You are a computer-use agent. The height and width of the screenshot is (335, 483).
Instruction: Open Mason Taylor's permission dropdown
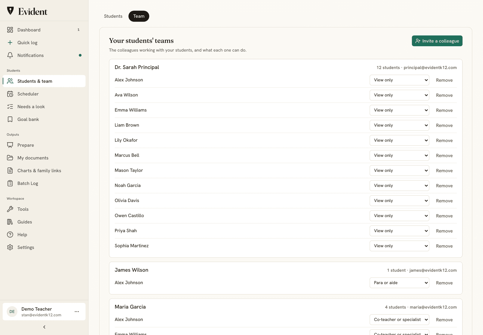pyautogui.click(x=399, y=170)
